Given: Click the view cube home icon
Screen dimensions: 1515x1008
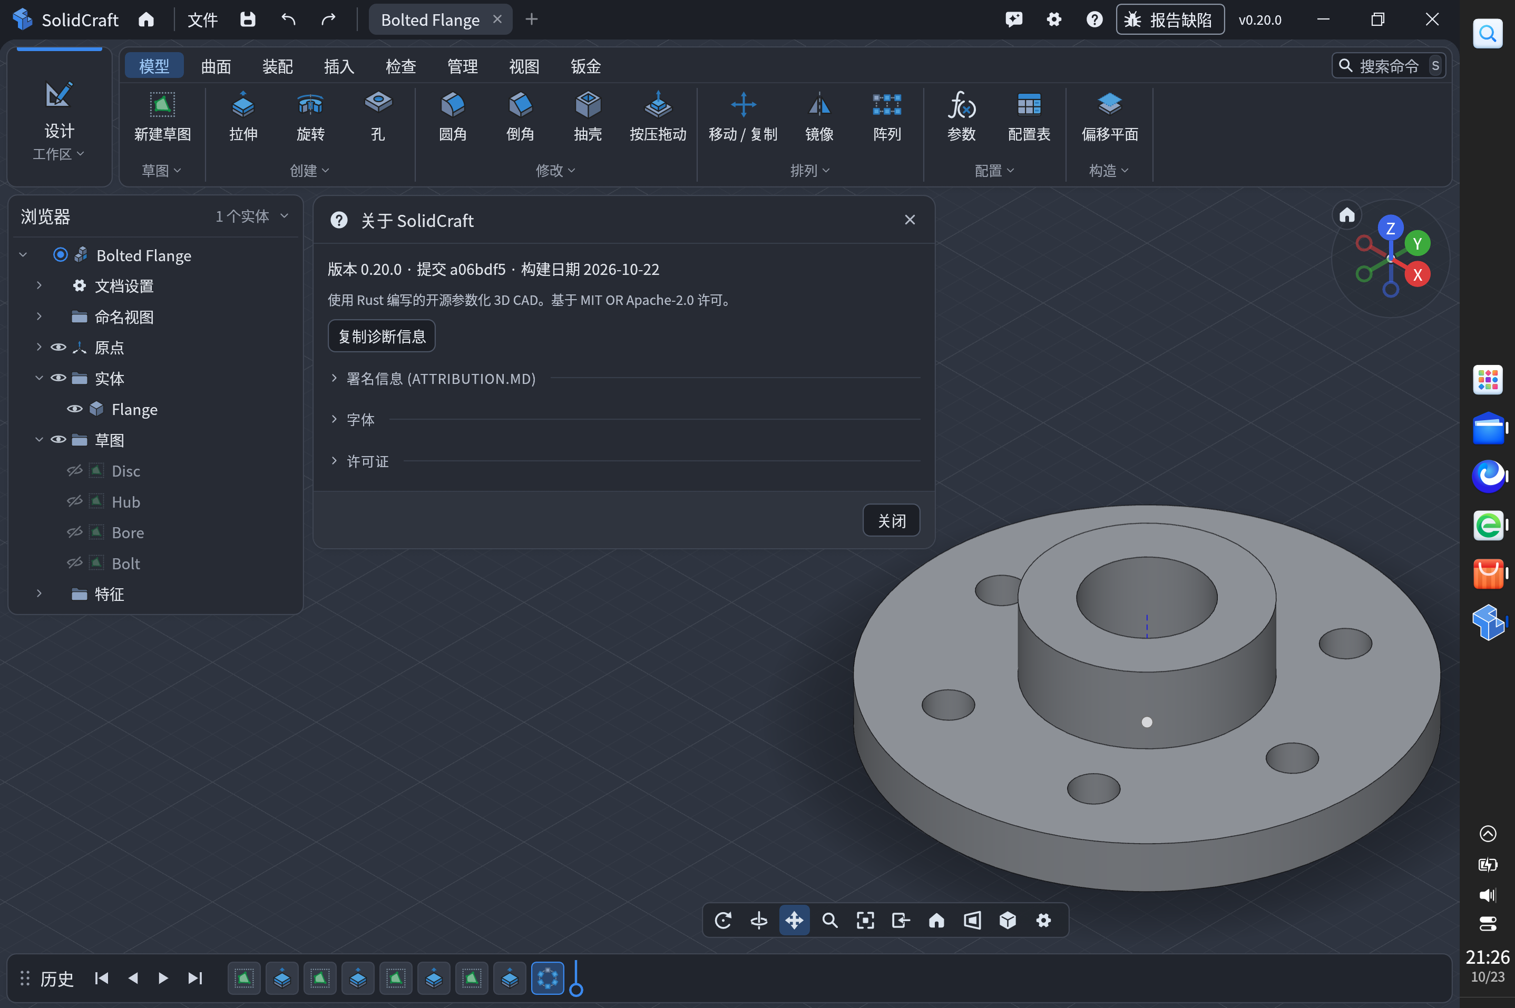Looking at the screenshot, I should (1347, 215).
